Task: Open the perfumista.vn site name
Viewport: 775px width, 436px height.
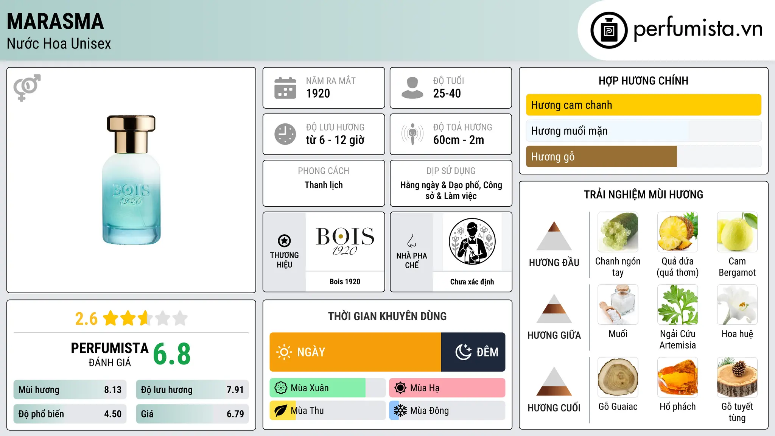Action: (698, 29)
